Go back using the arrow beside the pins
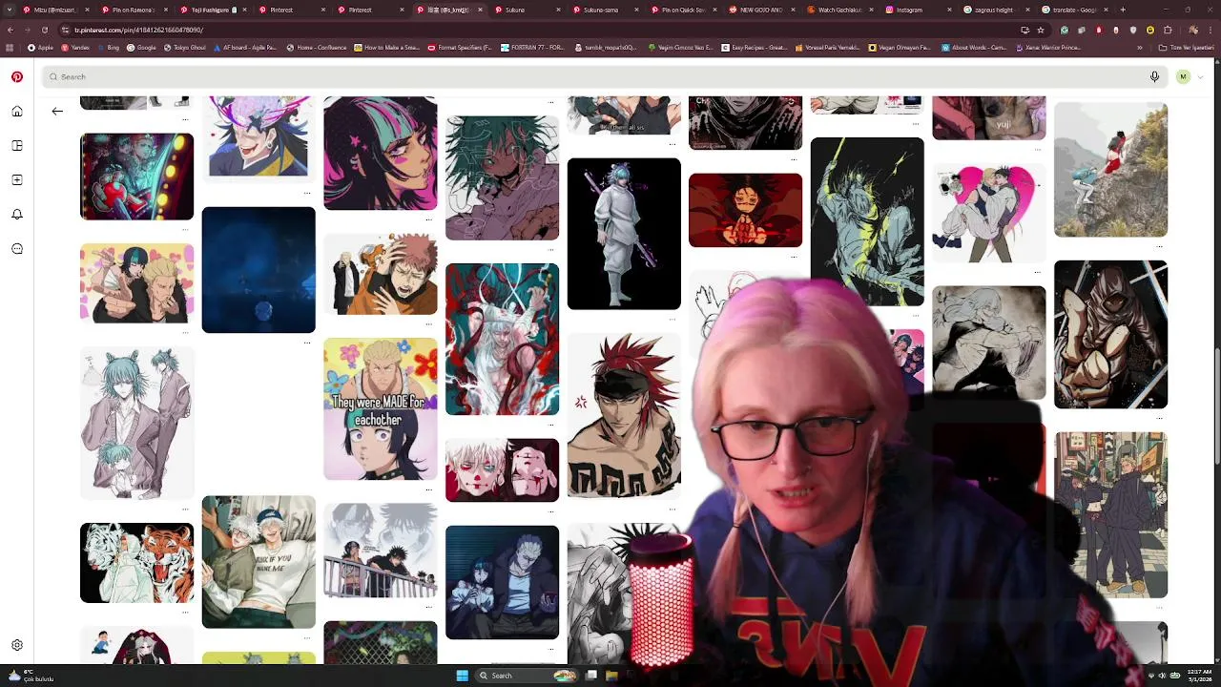The height and width of the screenshot is (687, 1221). [57, 112]
